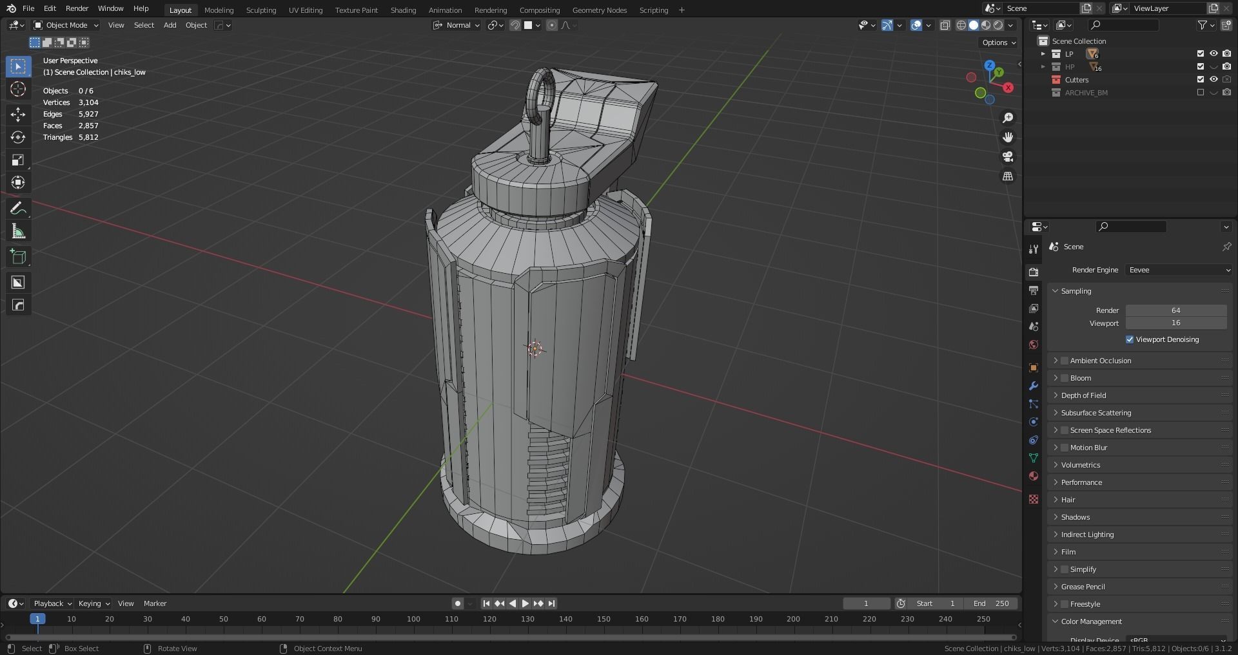This screenshot has width=1238, height=655.
Task: Open the Object Data properties tab
Action: pyautogui.click(x=1034, y=458)
